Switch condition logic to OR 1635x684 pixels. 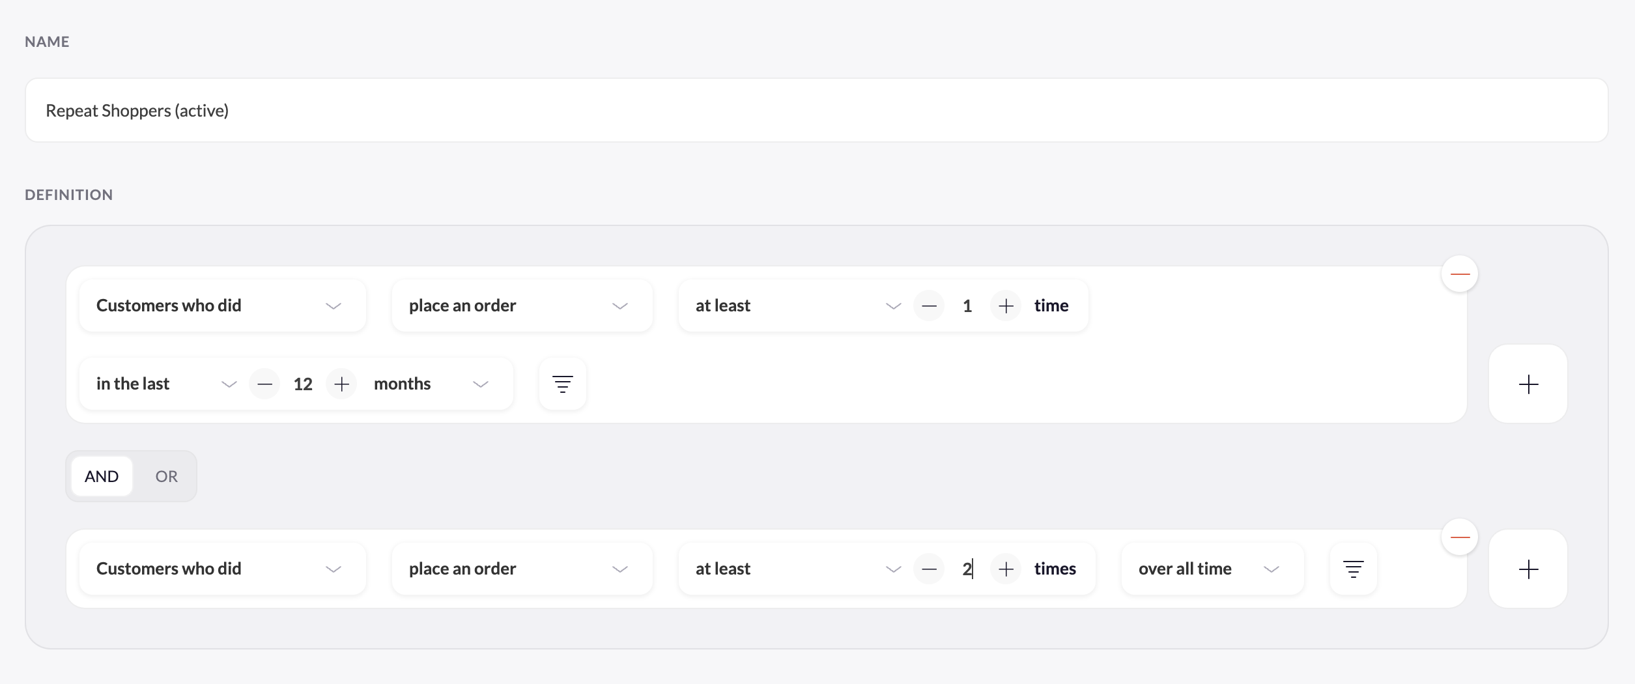tap(166, 476)
